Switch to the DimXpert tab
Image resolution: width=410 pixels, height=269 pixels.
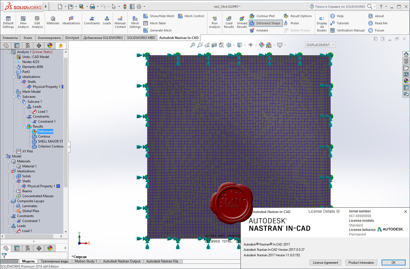72,38
